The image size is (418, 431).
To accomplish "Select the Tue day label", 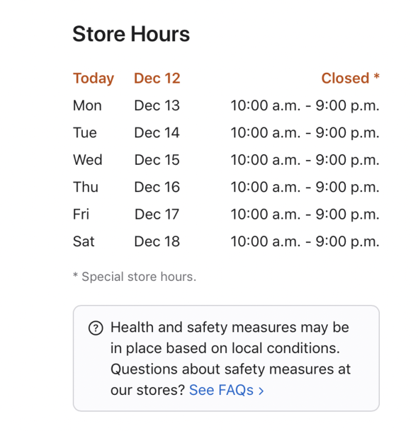I will point(85,133).
